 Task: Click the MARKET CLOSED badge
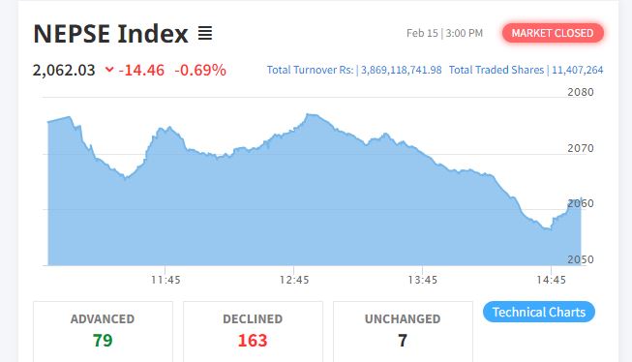pos(553,33)
